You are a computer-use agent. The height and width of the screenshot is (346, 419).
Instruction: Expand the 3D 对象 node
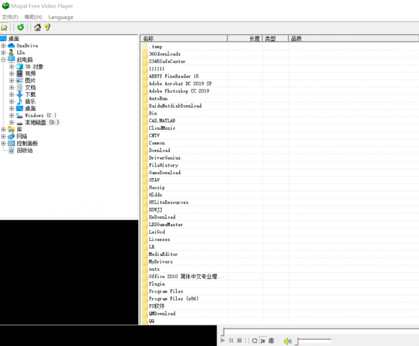(x=12, y=66)
